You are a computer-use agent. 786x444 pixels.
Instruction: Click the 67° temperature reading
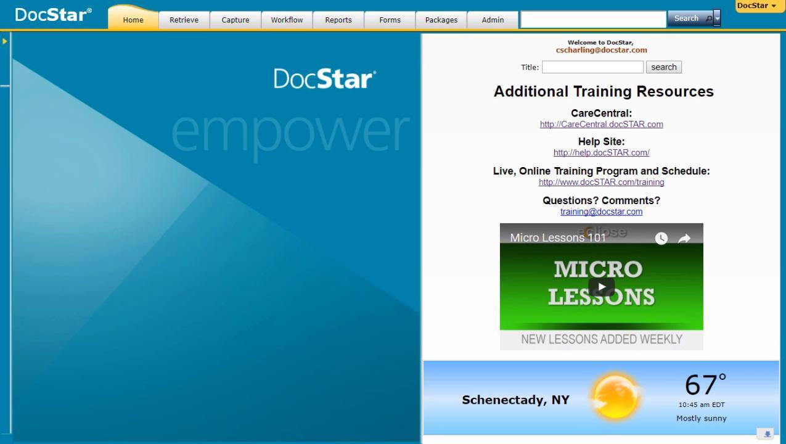(x=705, y=385)
